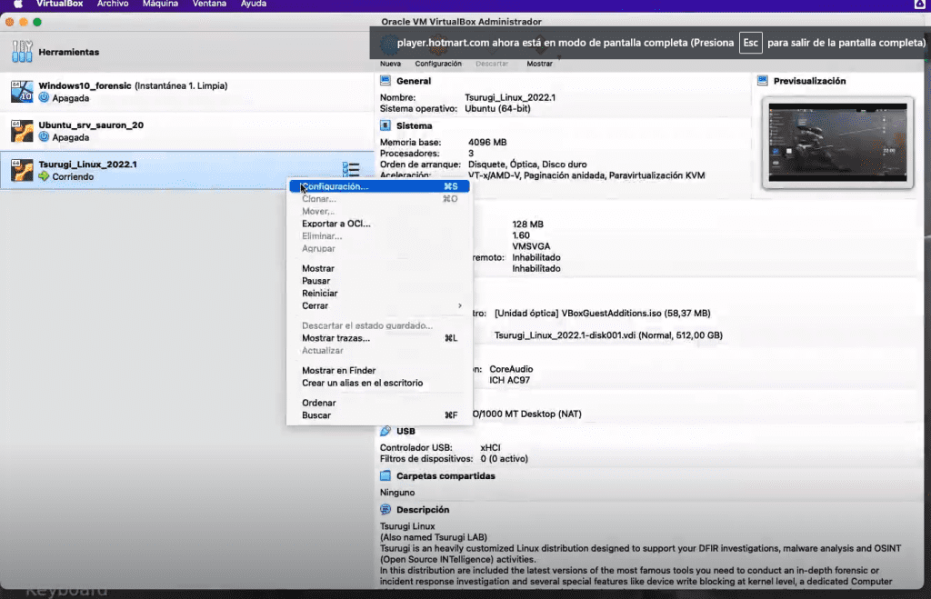Click the Carpetas compartidas heading
Viewport: 931px width, 599px height.
pos(445,476)
